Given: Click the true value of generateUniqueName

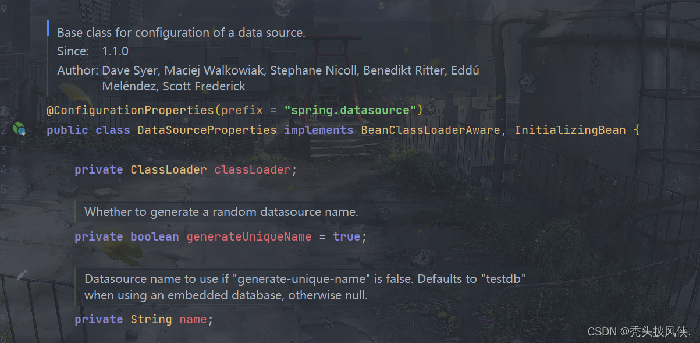Looking at the screenshot, I should point(347,237).
